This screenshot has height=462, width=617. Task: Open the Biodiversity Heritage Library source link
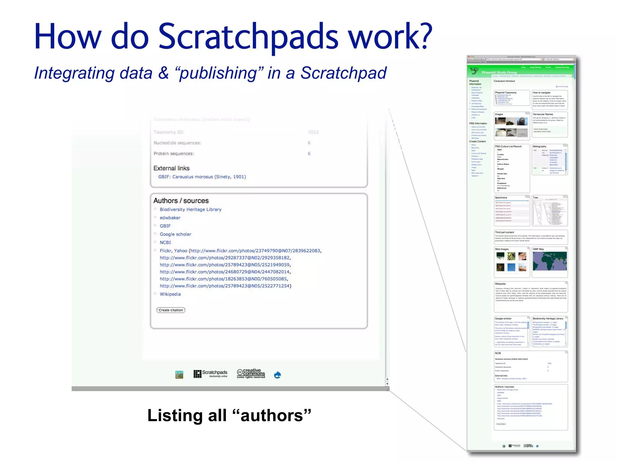click(x=190, y=209)
